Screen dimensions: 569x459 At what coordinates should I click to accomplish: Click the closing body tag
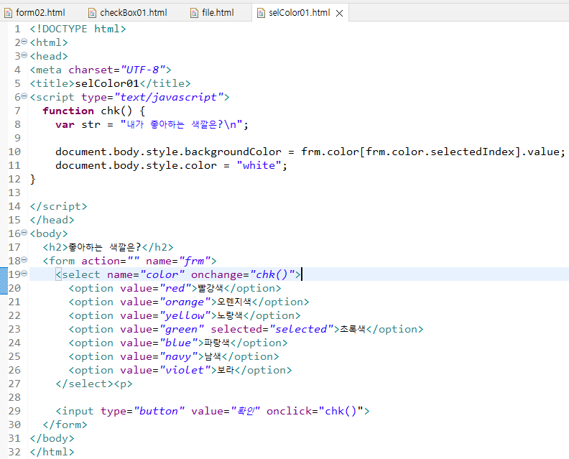tap(52, 438)
